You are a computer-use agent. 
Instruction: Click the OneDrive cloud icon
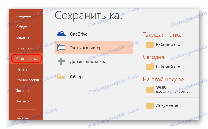[61, 34]
